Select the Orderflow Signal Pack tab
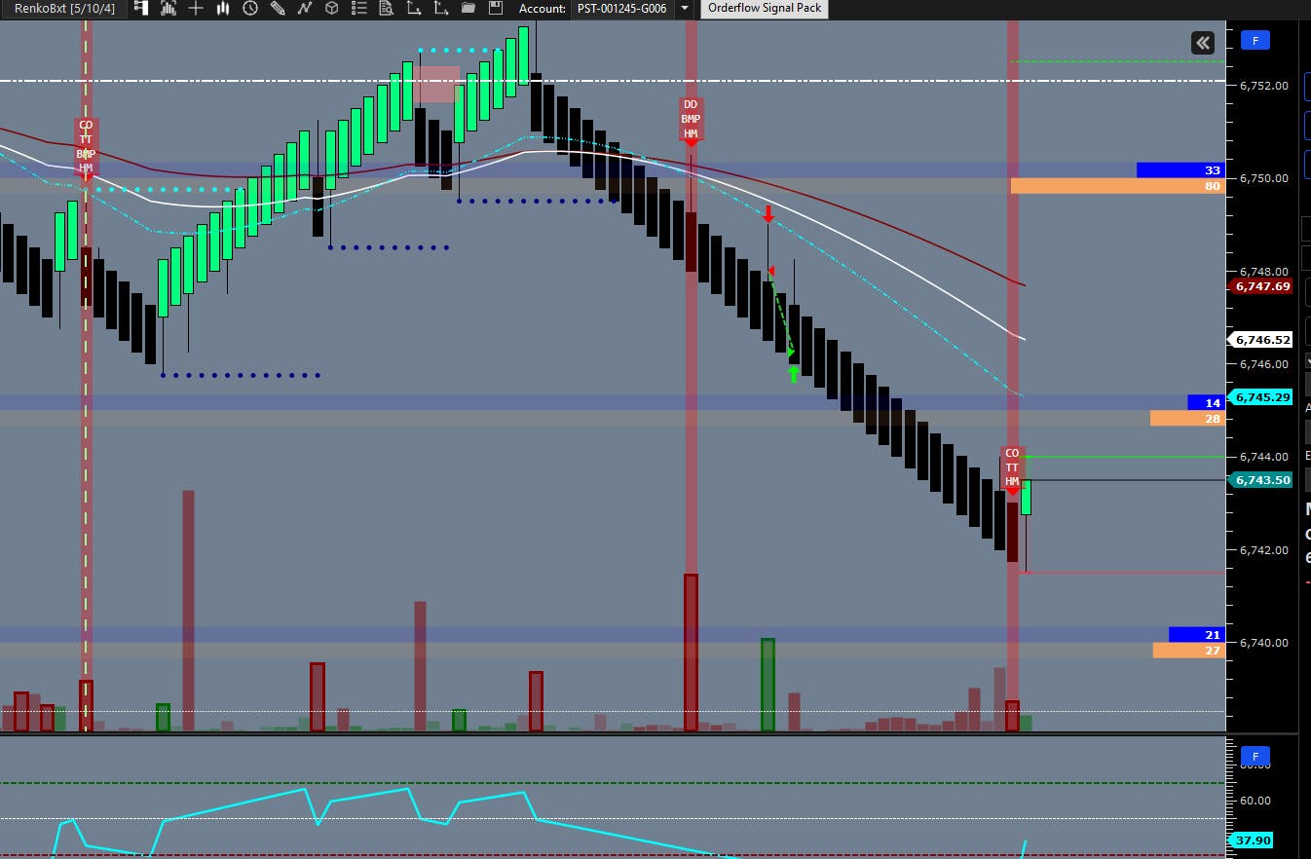This screenshot has width=1311, height=859. coord(765,8)
